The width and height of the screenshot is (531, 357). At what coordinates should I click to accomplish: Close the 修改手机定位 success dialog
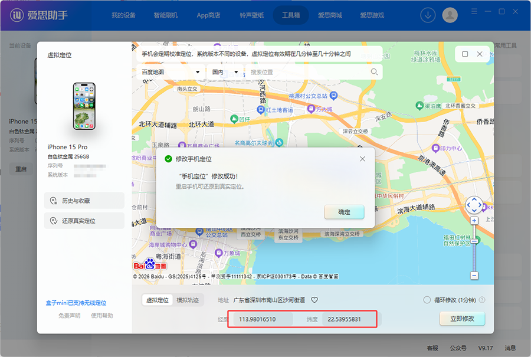tap(362, 159)
